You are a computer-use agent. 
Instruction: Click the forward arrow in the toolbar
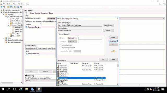4,7
